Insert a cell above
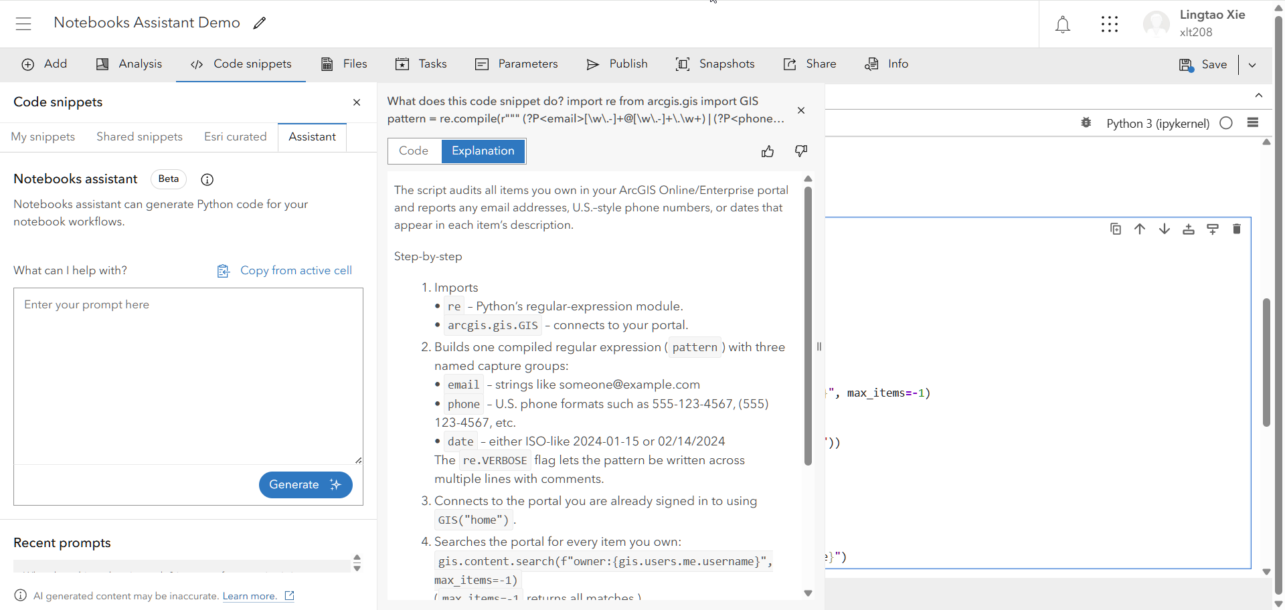Viewport: 1285px width, 610px height. [x=1189, y=229]
